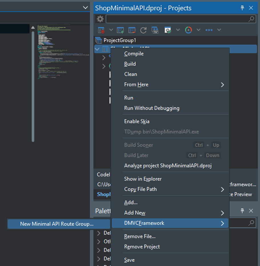Click the magnifier icon in Projects search box
The height and width of the screenshot is (266, 260).
251,19
